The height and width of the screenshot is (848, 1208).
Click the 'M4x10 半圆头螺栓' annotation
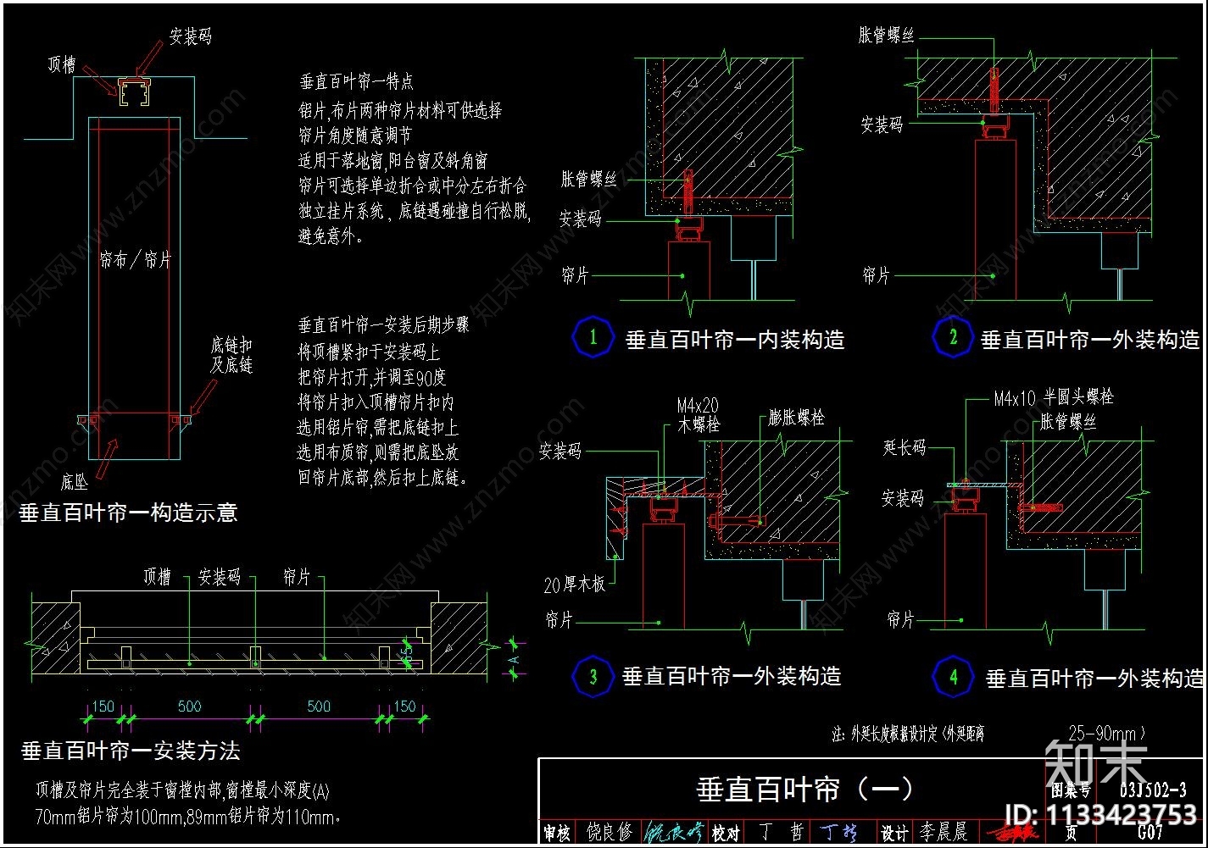(x=1054, y=397)
